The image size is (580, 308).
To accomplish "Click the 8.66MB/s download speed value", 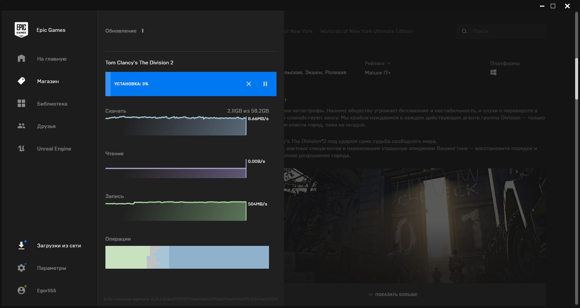I will click(258, 119).
